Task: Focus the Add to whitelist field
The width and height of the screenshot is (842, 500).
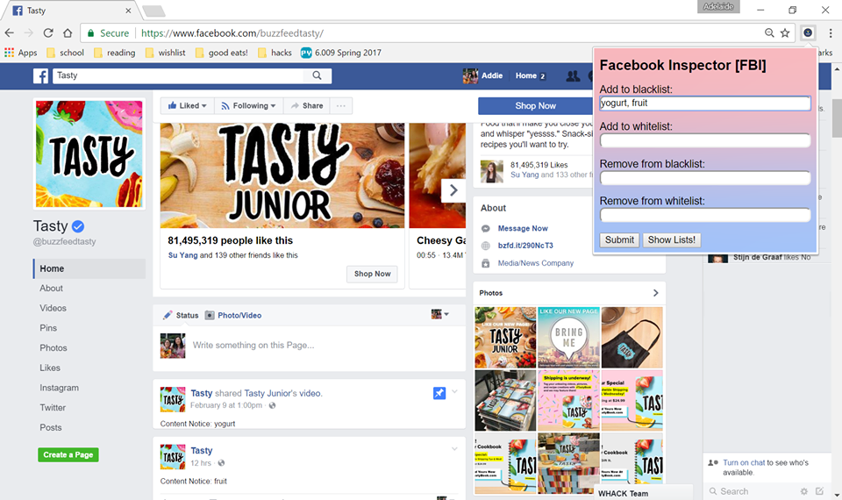Action: pyautogui.click(x=705, y=140)
